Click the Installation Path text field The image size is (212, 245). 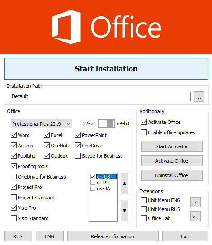pos(101,96)
